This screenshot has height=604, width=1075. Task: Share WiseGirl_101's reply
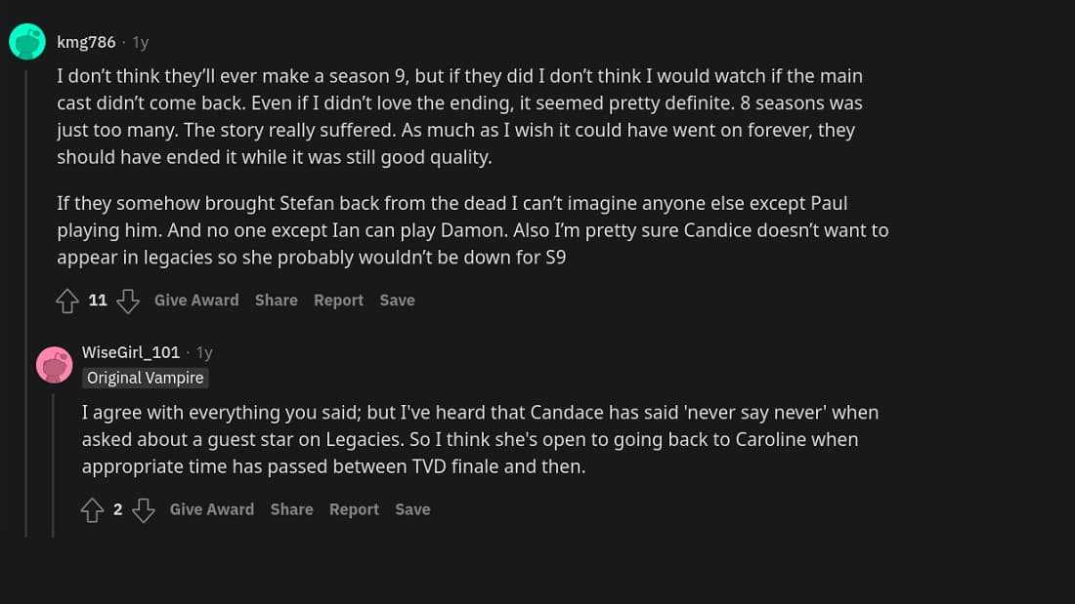pyautogui.click(x=291, y=509)
